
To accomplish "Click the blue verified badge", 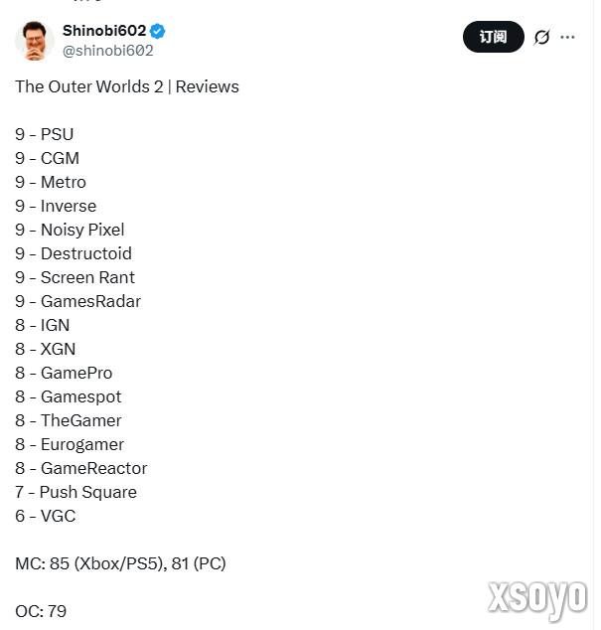I will tap(157, 31).
